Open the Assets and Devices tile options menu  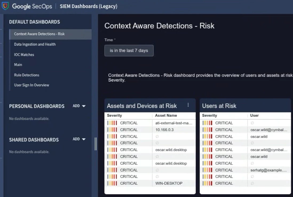pyautogui.click(x=188, y=105)
